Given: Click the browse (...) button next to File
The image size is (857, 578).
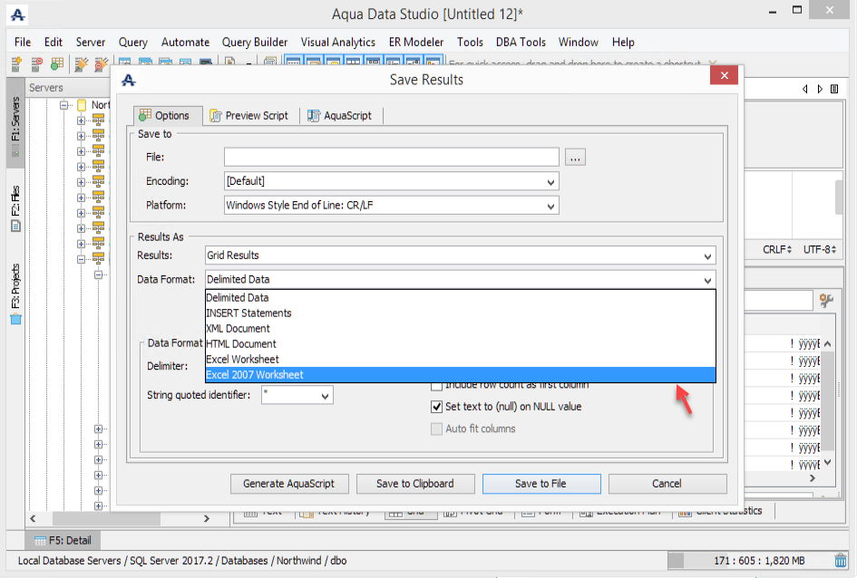Looking at the screenshot, I should click(575, 158).
